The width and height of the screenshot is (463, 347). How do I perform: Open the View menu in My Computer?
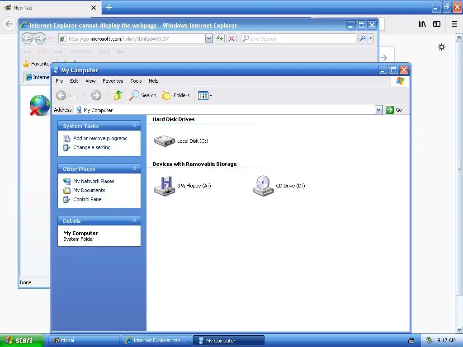click(90, 81)
